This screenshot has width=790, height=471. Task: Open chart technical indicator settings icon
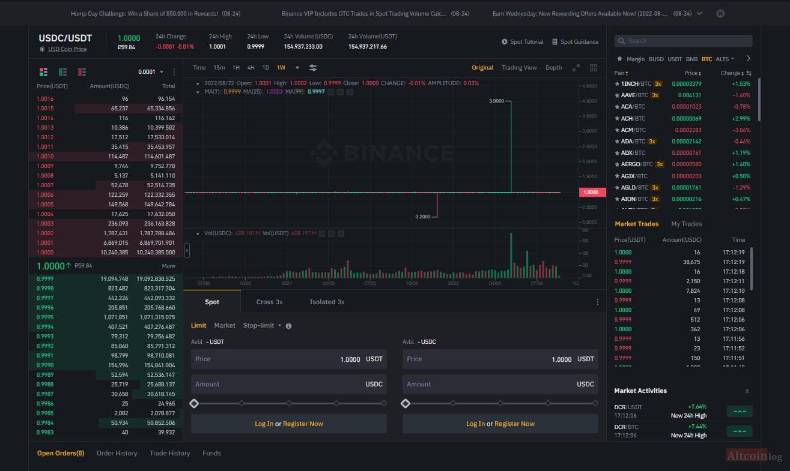313,68
